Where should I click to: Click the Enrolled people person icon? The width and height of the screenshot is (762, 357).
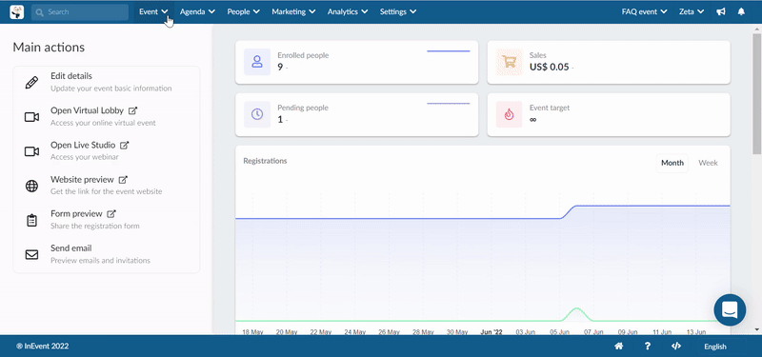click(257, 62)
